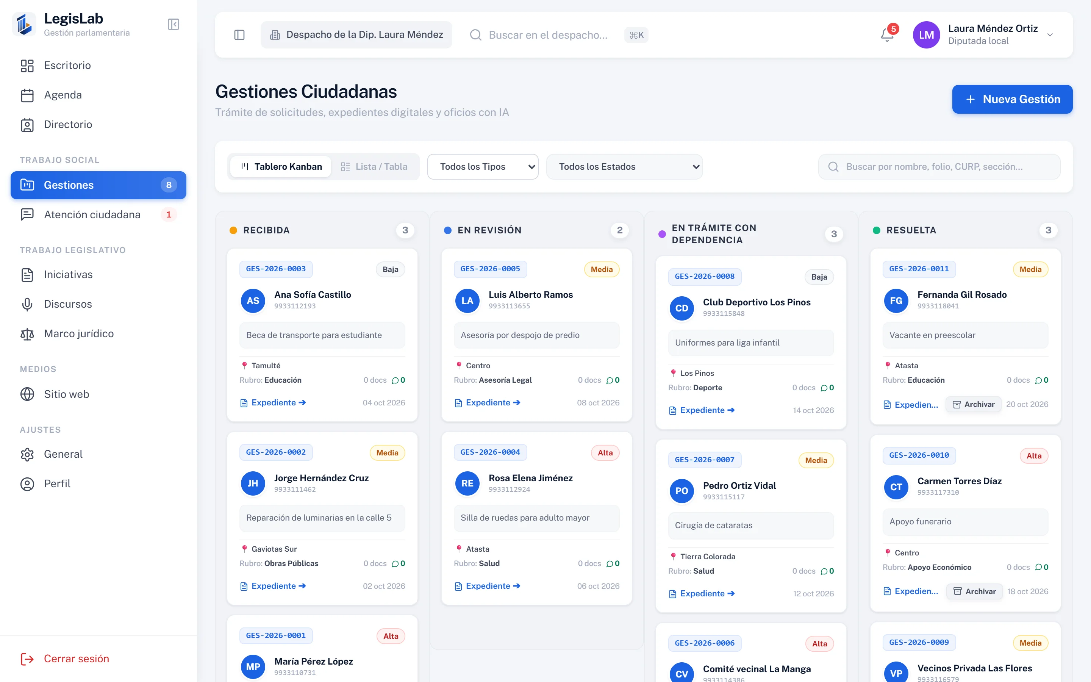Open Agenda in the sidebar
1091x682 pixels.
click(x=98, y=95)
